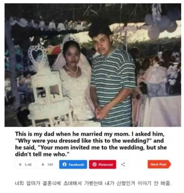The image size is (184, 193).
Task: Click the Korean translation text line
Action: 93,184
